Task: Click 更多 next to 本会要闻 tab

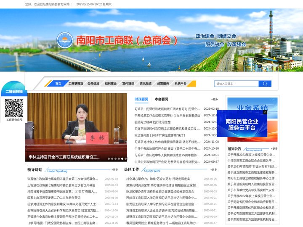Action: click(215, 99)
